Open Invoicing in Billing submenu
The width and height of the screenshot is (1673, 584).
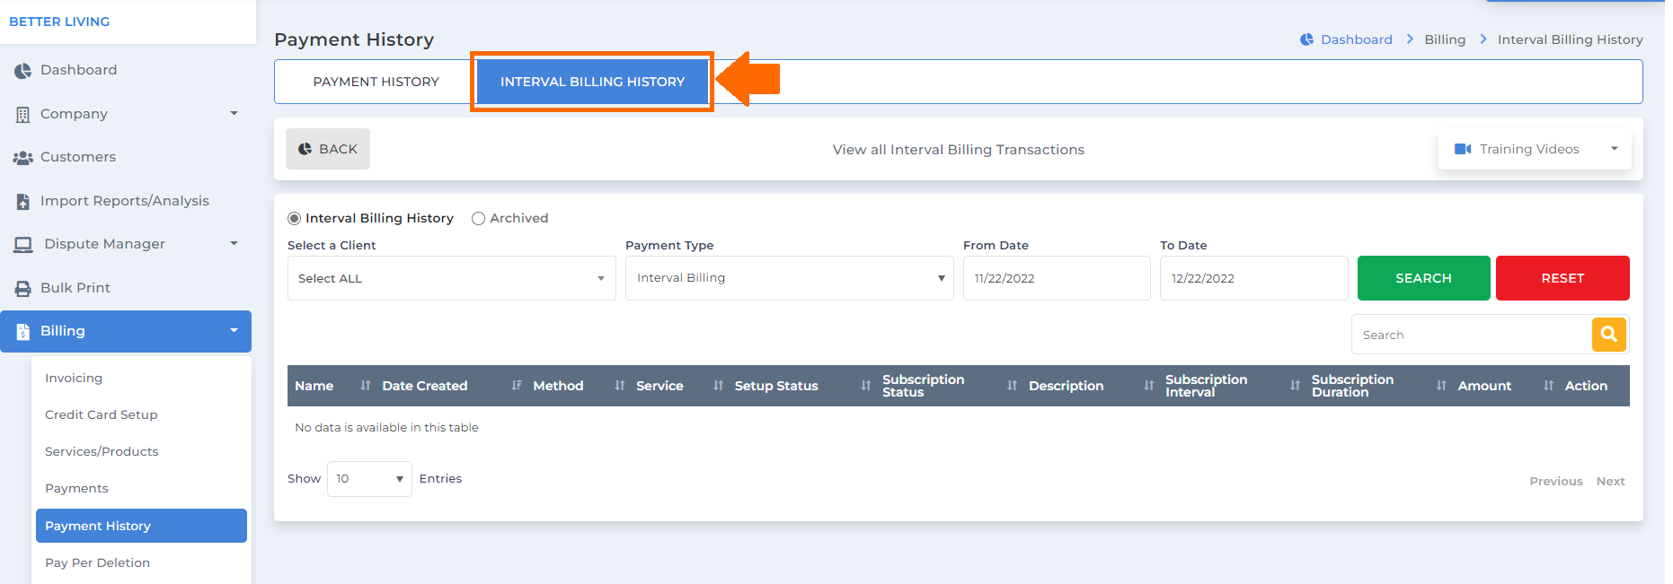point(74,379)
